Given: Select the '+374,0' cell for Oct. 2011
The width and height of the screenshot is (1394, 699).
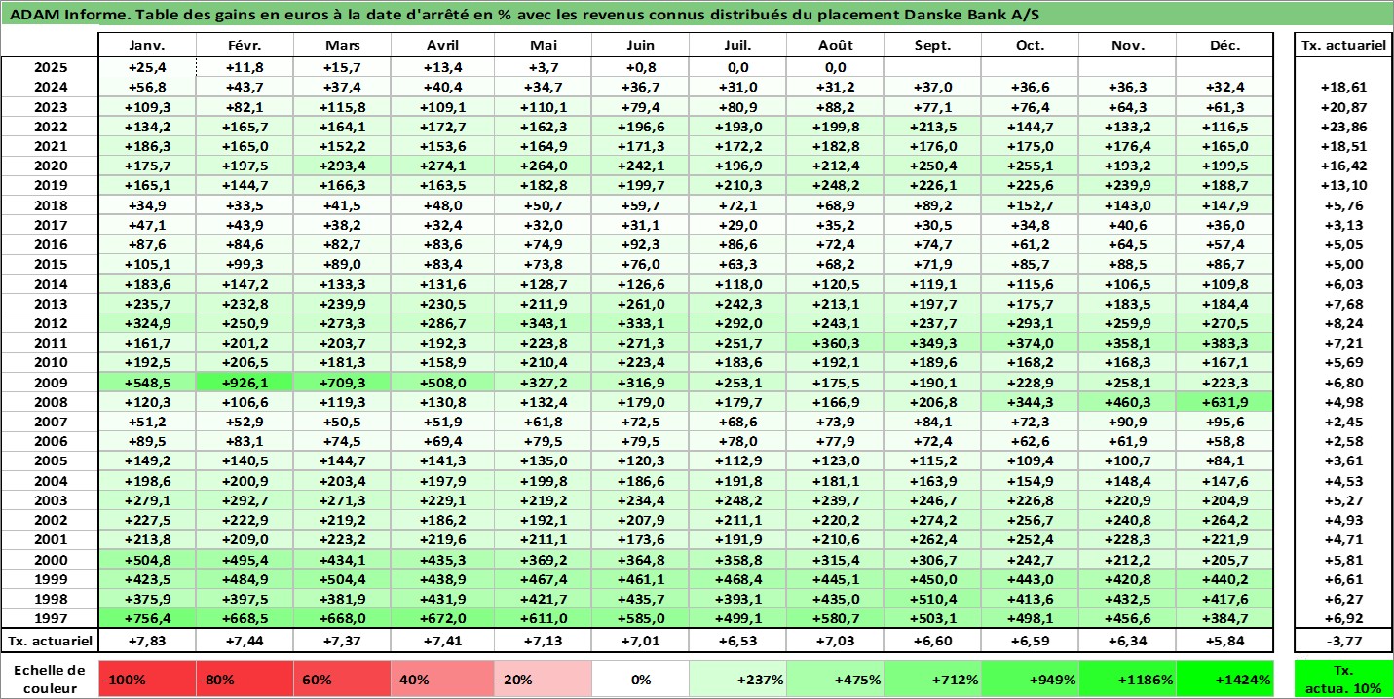Looking at the screenshot, I should [x=1030, y=343].
